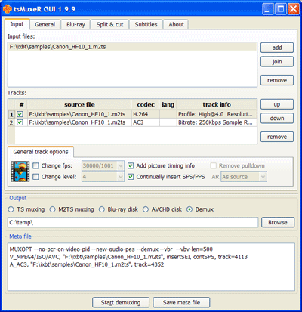This screenshot has height=312, width=302.
Task: Remove the selected input file
Action: (x=277, y=80)
